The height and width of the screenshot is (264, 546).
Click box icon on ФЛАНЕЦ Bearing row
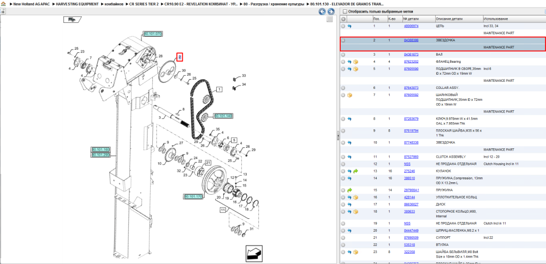356,62
